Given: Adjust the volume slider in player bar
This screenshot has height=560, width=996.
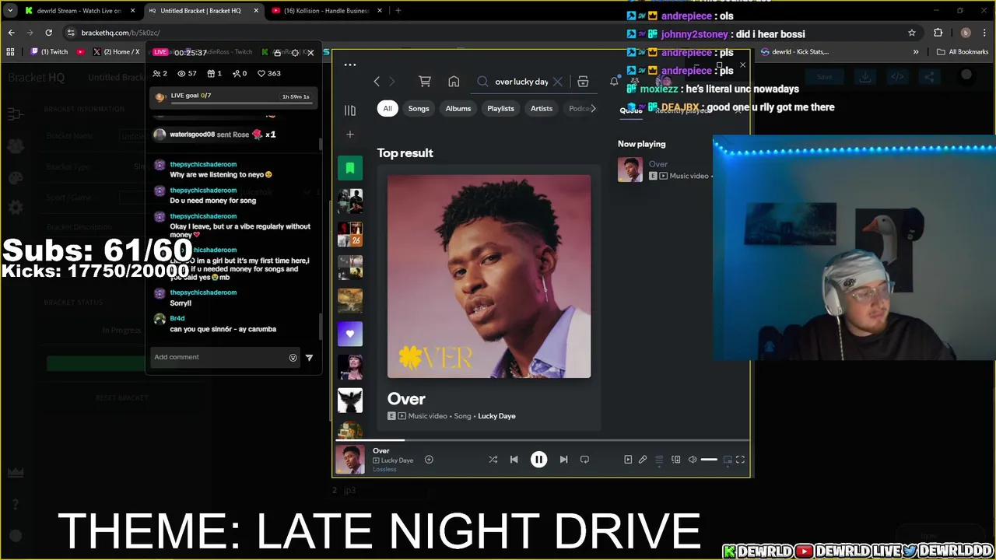Looking at the screenshot, I should pyautogui.click(x=709, y=460).
